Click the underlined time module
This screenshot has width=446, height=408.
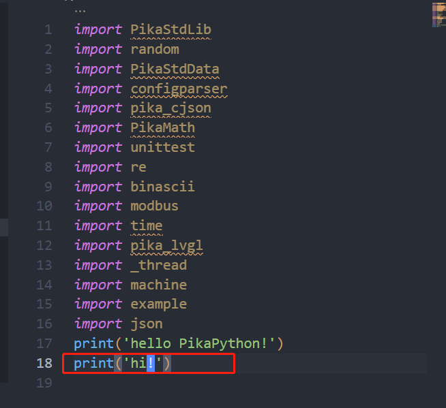click(x=147, y=226)
